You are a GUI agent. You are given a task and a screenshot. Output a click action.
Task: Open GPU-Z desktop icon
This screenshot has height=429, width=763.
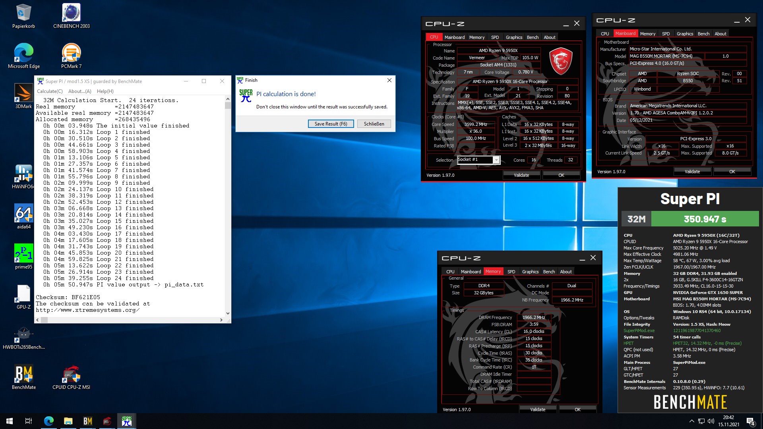(23, 297)
